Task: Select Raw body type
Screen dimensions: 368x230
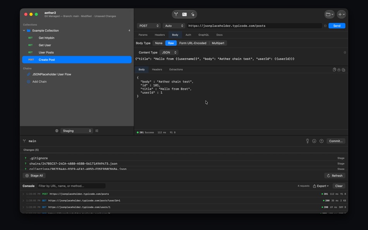Action: [171, 43]
